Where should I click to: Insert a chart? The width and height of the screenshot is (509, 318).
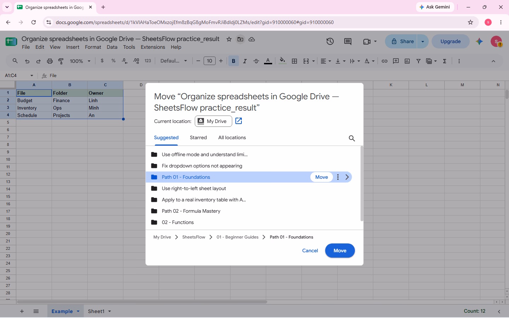407,61
